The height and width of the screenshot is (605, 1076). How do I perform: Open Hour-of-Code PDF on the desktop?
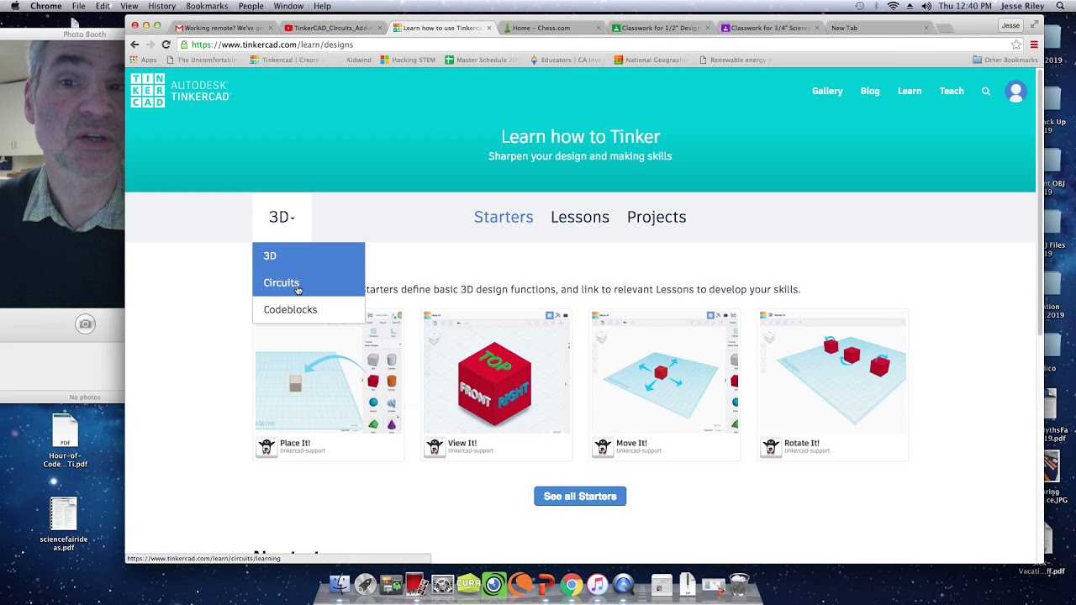[65, 441]
